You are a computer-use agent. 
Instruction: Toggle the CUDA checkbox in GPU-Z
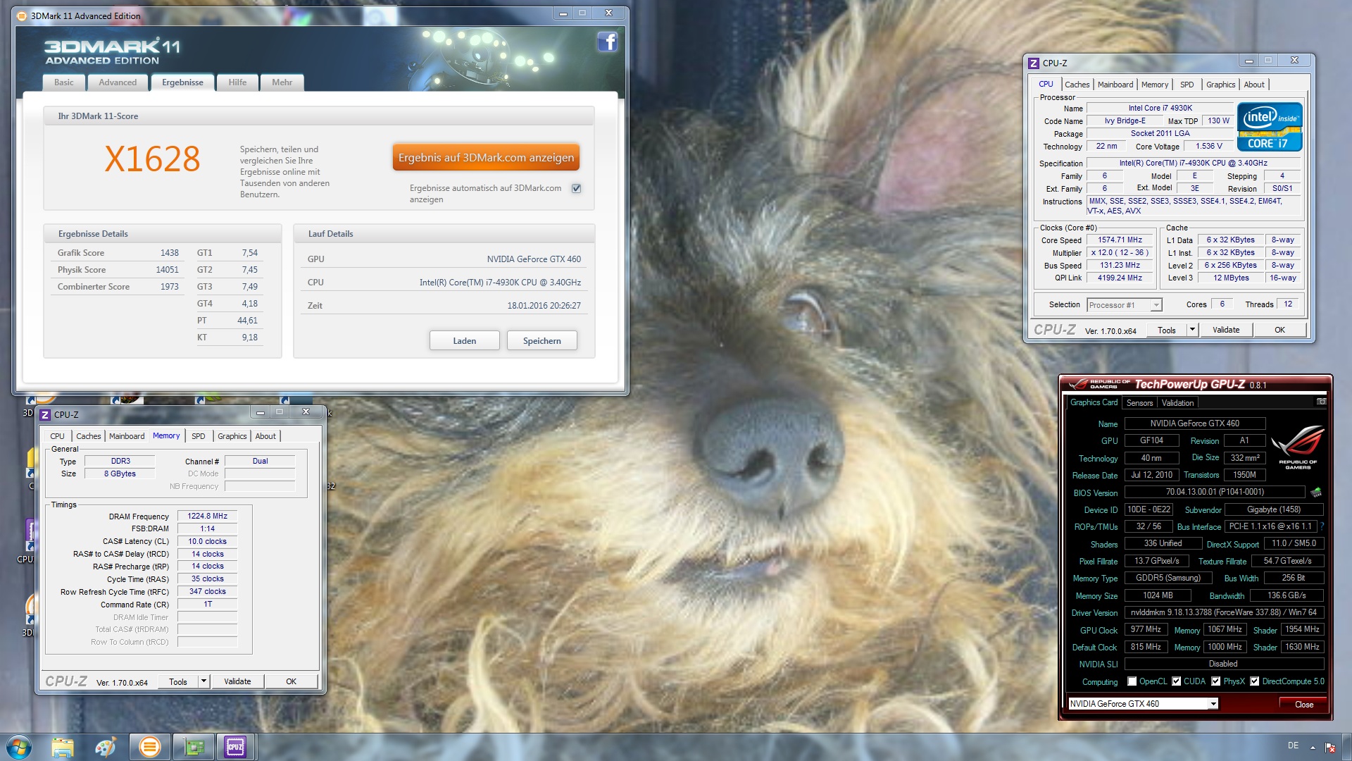pos(1176,681)
